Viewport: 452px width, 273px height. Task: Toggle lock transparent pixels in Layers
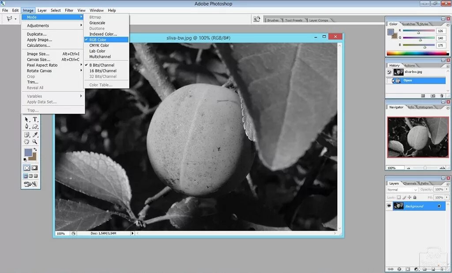pos(399,197)
